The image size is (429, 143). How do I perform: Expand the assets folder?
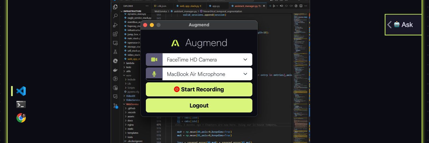click(131, 116)
